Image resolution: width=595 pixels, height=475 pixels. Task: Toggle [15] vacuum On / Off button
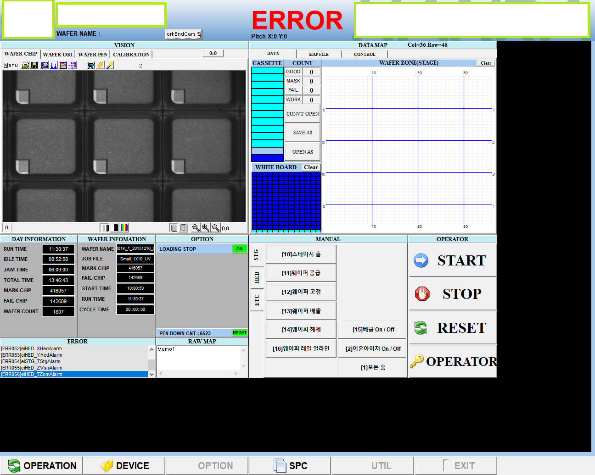(x=373, y=330)
